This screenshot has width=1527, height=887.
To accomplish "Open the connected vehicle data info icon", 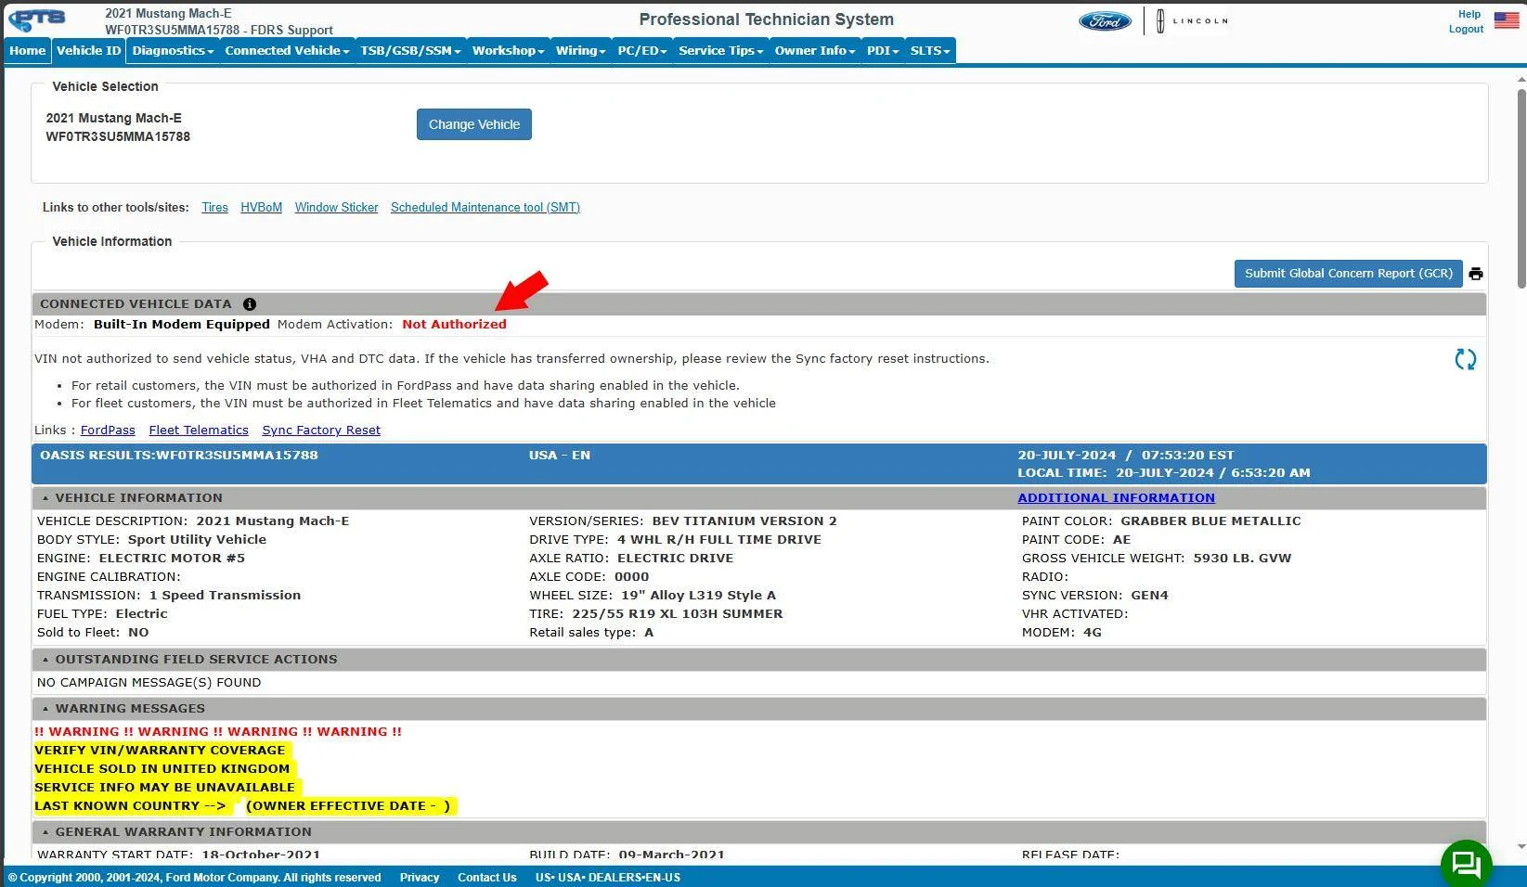I will pyautogui.click(x=249, y=304).
